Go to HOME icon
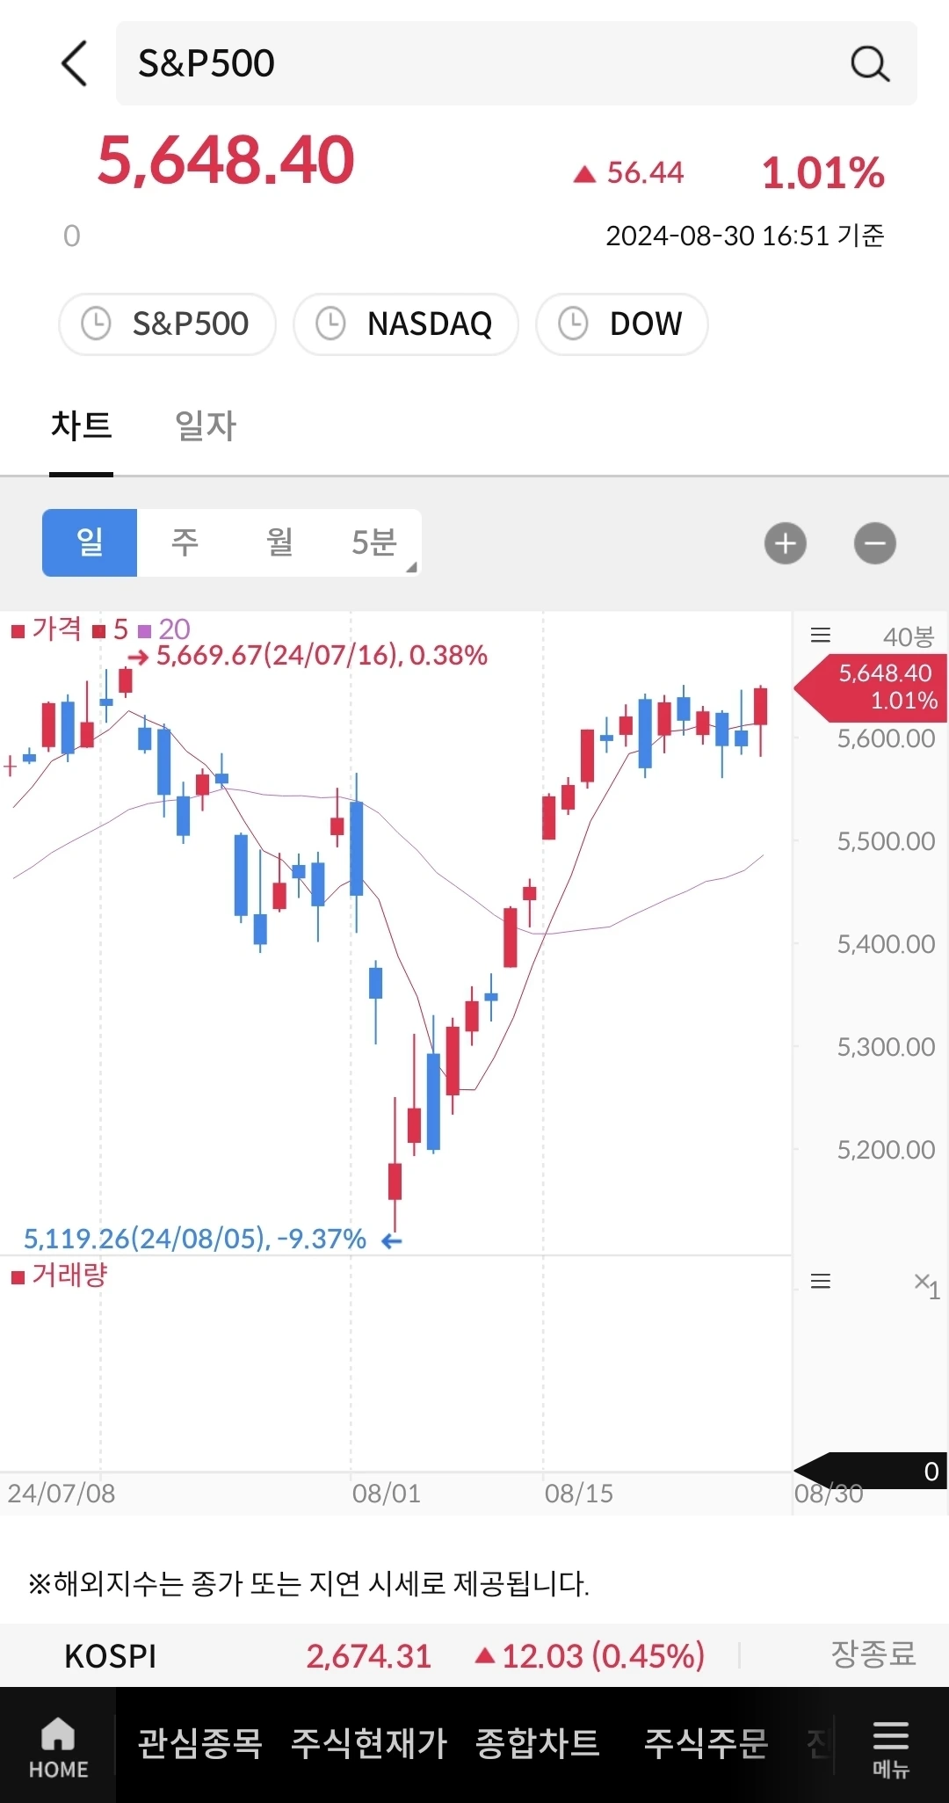 (58, 1746)
